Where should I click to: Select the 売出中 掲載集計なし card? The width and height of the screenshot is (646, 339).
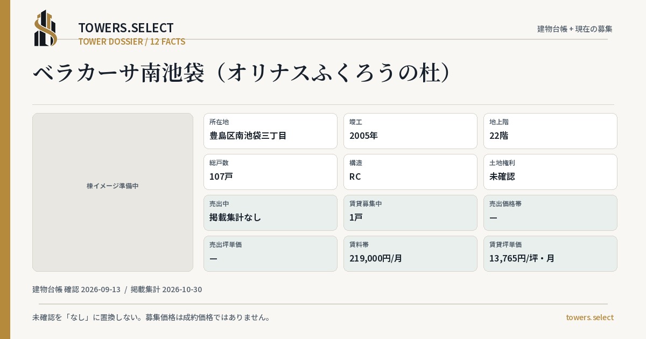(x=270, y=213)
